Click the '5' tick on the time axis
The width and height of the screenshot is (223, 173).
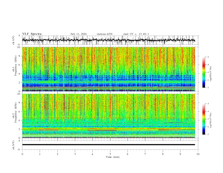point(110,154)
